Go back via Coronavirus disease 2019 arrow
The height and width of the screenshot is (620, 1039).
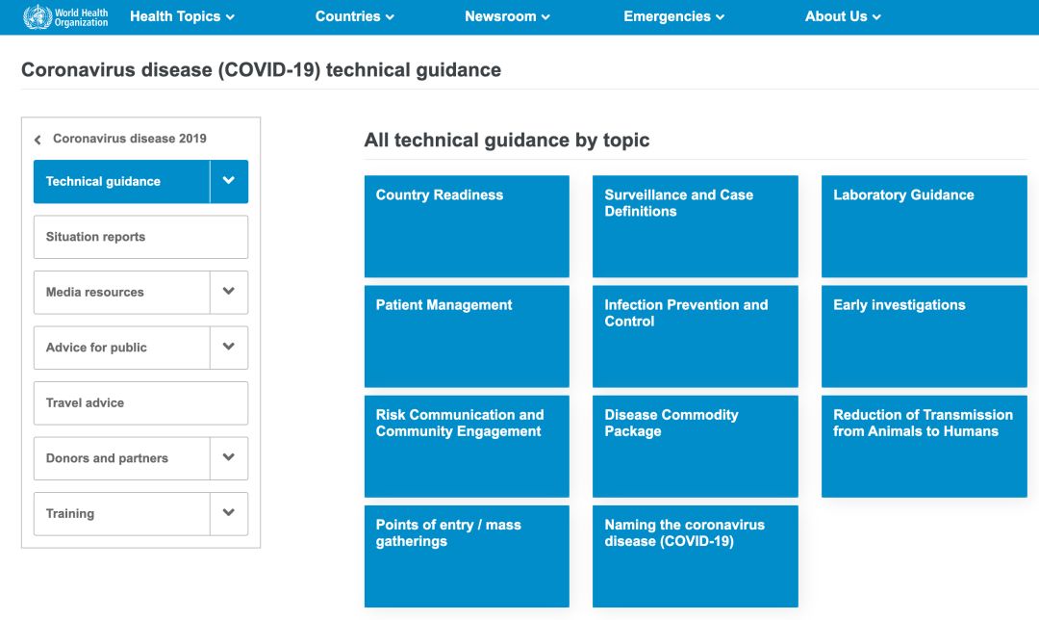38,140
